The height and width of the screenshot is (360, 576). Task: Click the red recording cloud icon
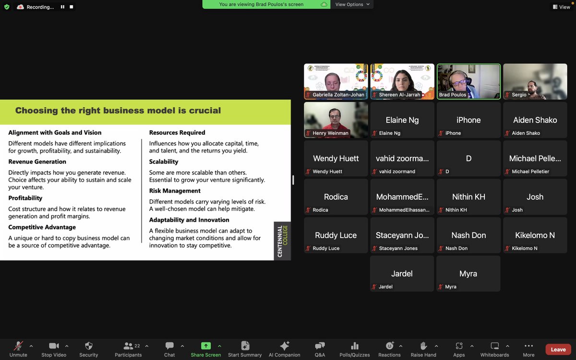click(20, 7)
